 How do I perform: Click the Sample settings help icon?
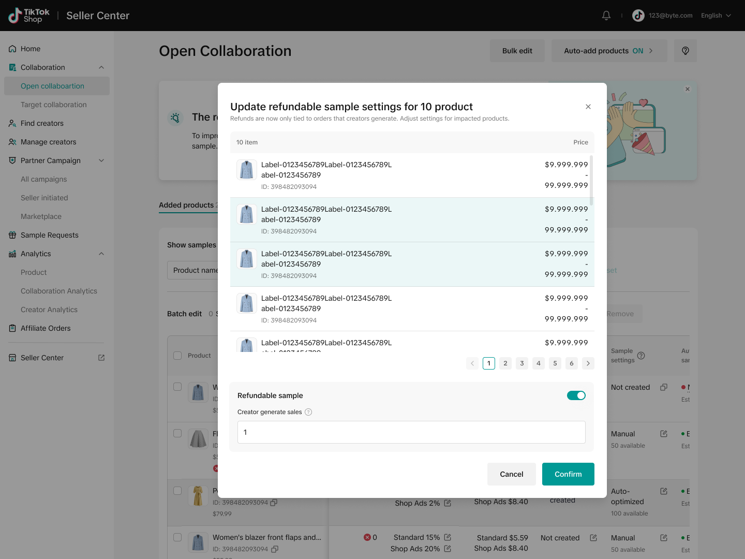tap(641, 356)
